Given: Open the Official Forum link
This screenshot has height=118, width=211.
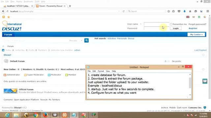Looking at the screenshot, I should [26, 89].
